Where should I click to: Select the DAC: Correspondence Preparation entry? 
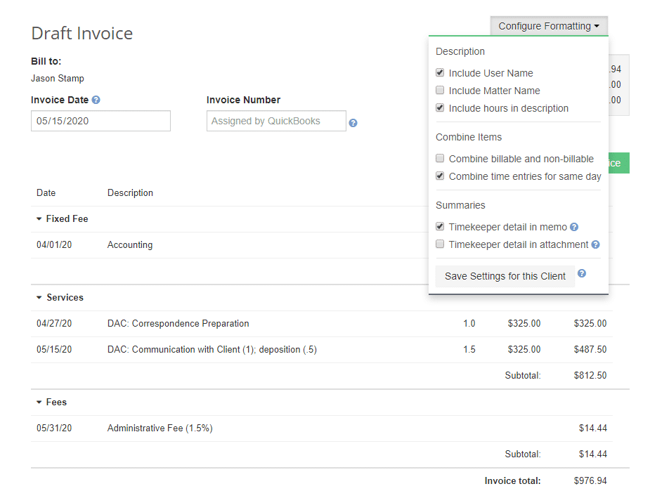click(x=178, y=323)
